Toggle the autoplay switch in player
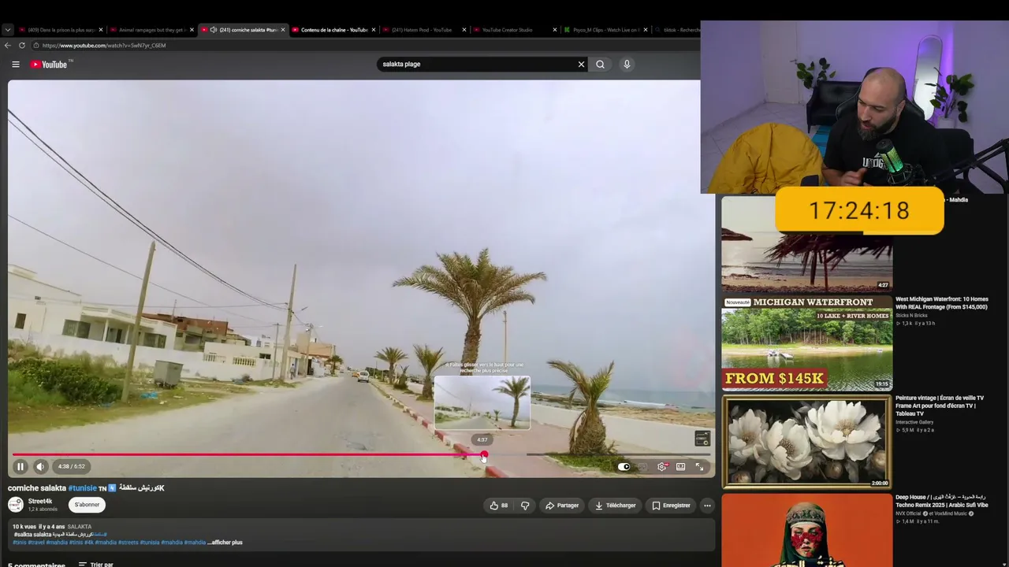 pos(624,467)
